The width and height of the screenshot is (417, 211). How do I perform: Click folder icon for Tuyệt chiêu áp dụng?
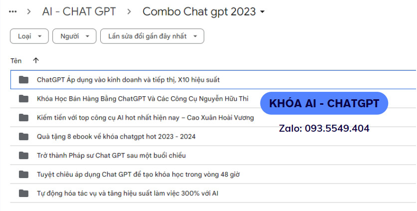pyautogui.click(x=23, y=174)
